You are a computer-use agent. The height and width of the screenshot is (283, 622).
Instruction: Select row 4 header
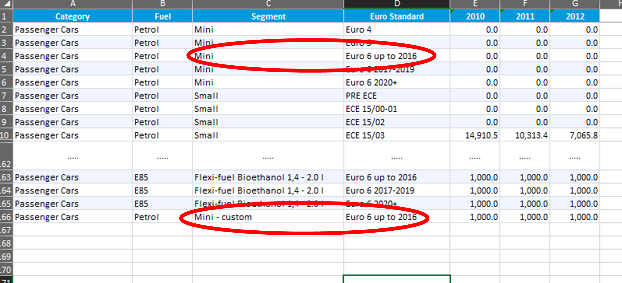pyautogui.click(x=6, y=56)
